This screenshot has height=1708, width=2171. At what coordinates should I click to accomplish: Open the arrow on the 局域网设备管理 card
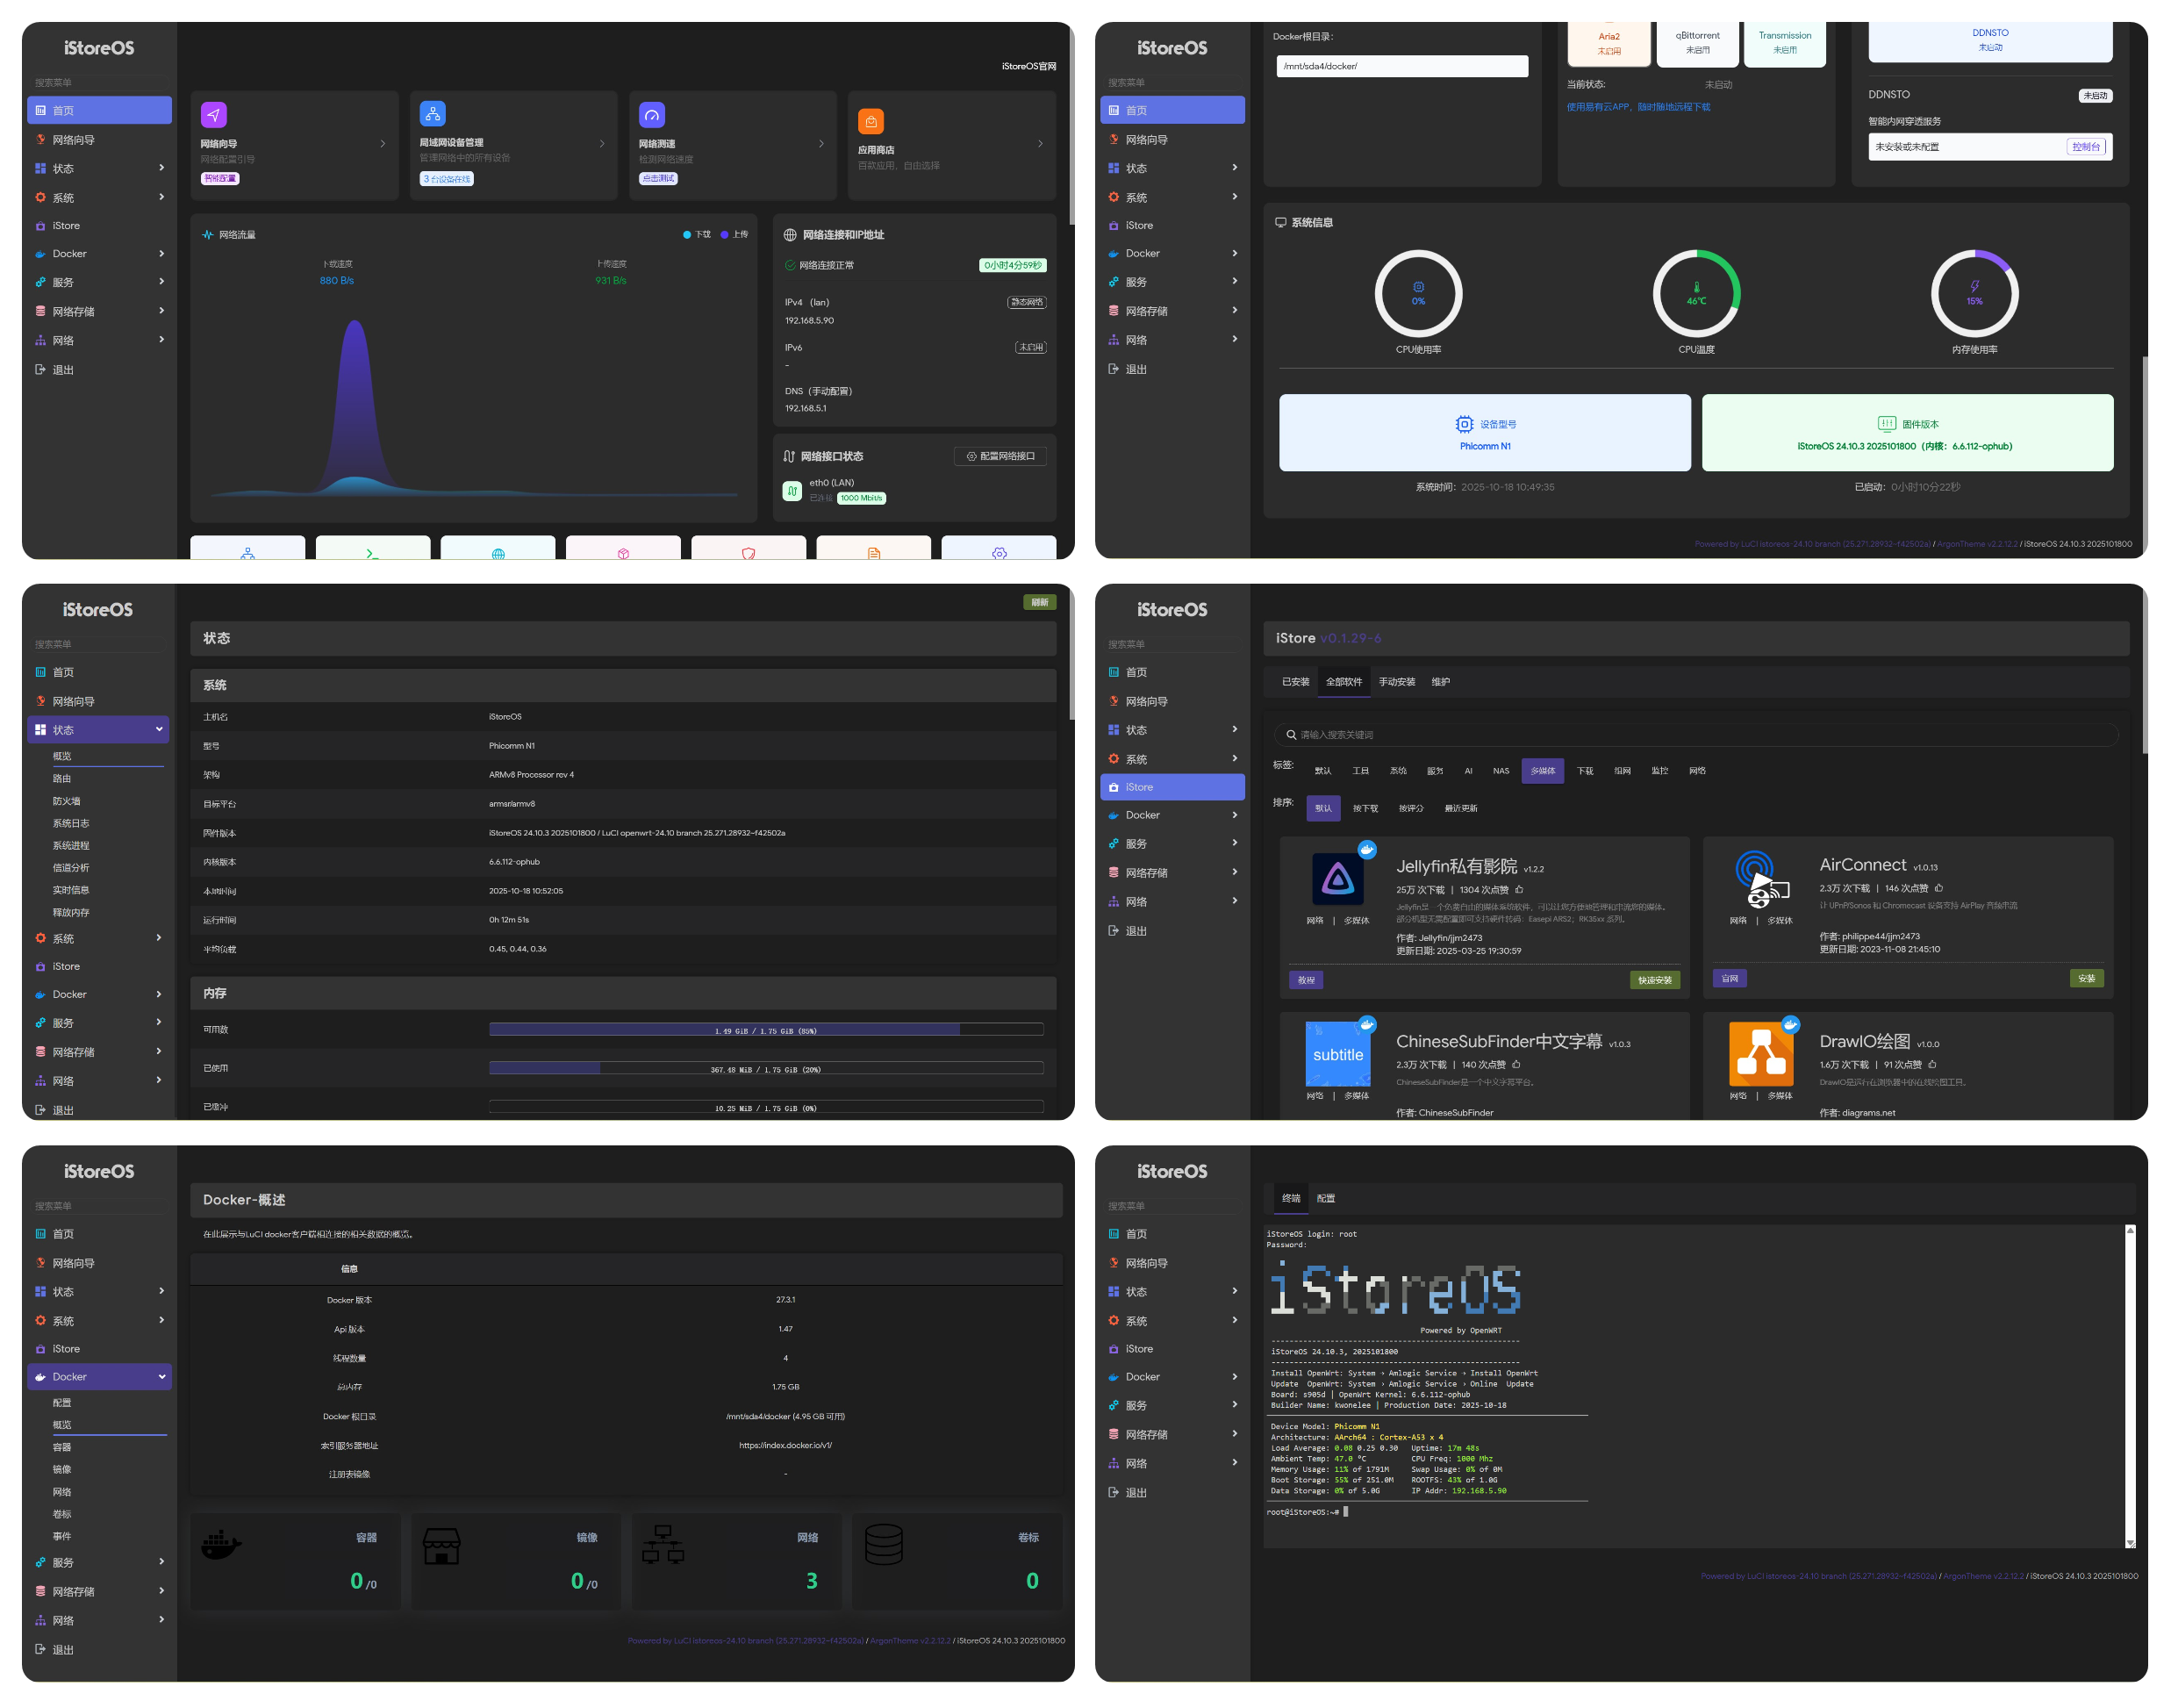pyautogui.click(x=602, y=144)
